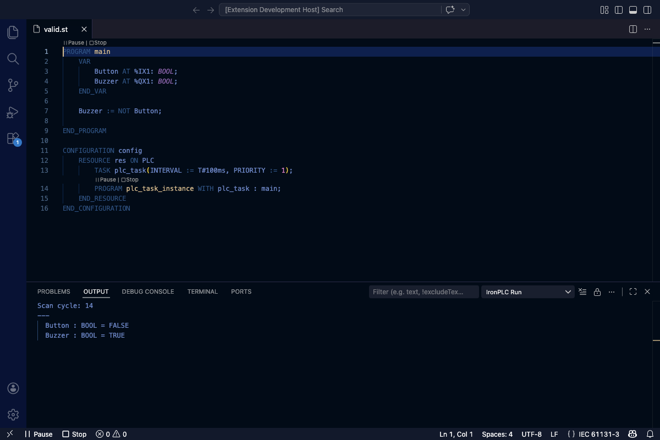Open the Copilot status icon in status bar
660x440 pixels.
[633, 434]
